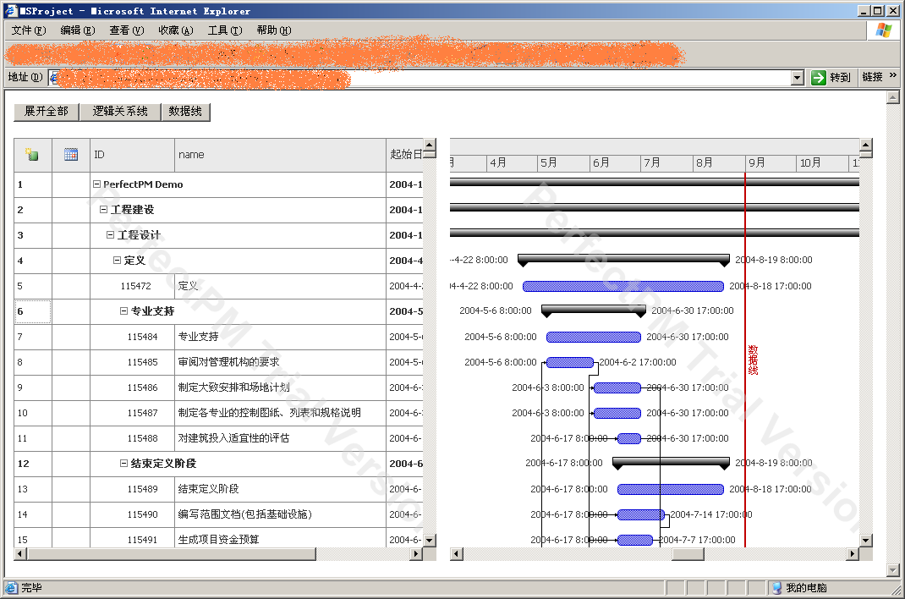Viewport: 905px width, 599px height.
Task: Click the task indicator icon in the column header
Action: 32,155
